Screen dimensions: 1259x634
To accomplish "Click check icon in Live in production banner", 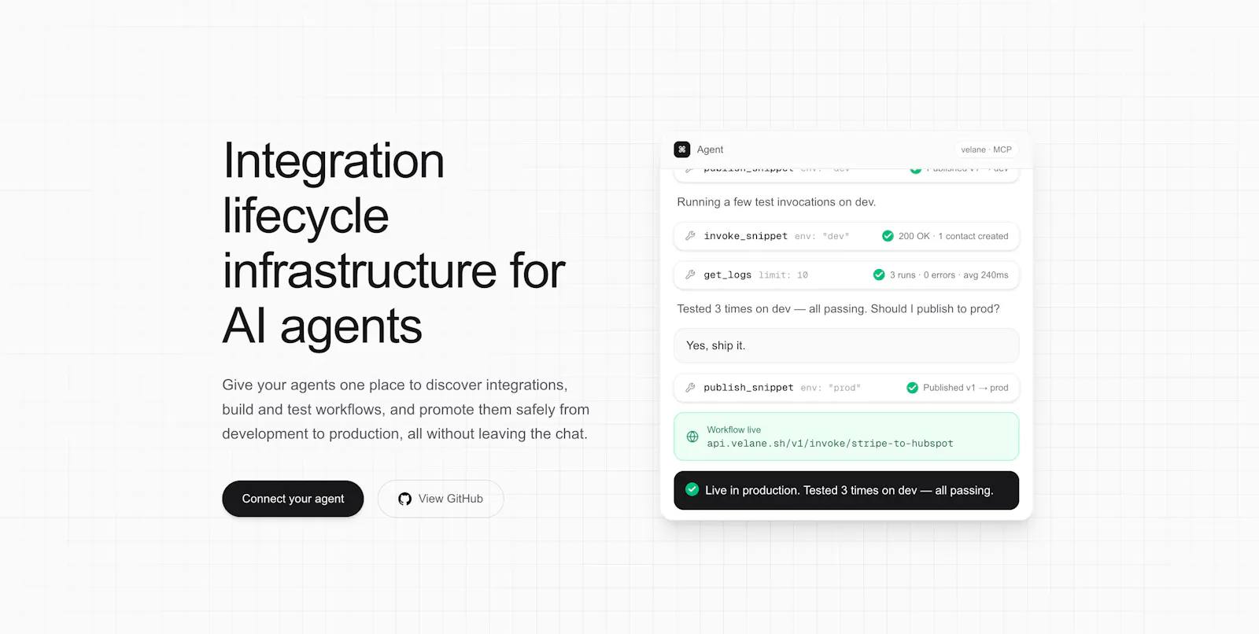I will [x=692, y=489].
